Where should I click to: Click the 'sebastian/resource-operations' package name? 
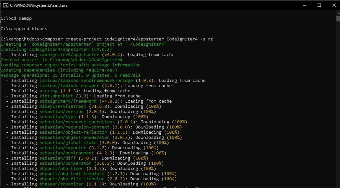(x=77, y=122)
